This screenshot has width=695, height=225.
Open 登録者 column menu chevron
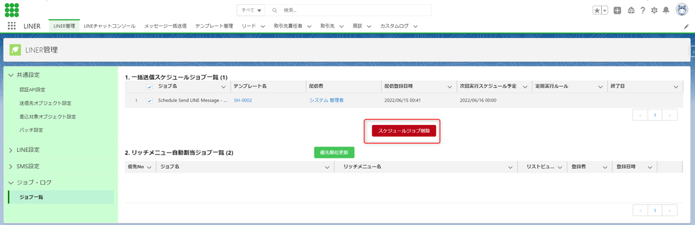click(x=605, y=167)
